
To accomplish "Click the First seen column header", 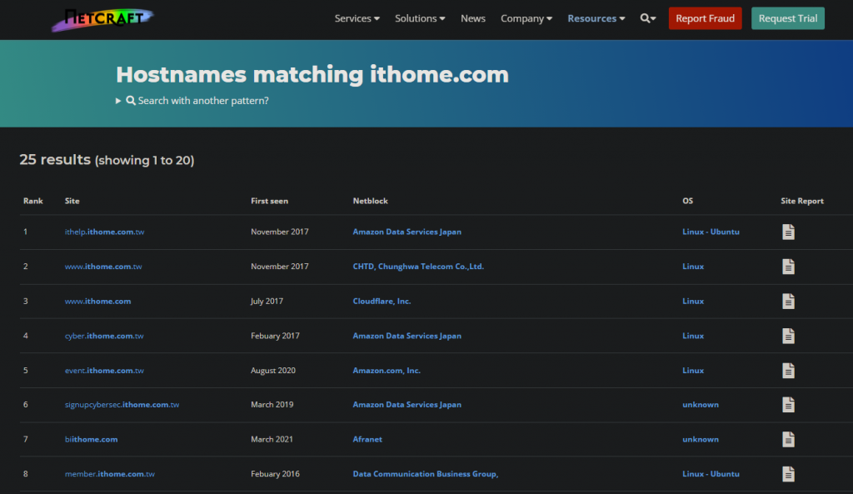I will tap(269, 202).
